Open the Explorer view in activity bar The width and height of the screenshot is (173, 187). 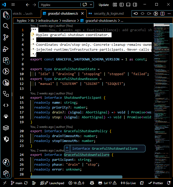click(6, 15)
